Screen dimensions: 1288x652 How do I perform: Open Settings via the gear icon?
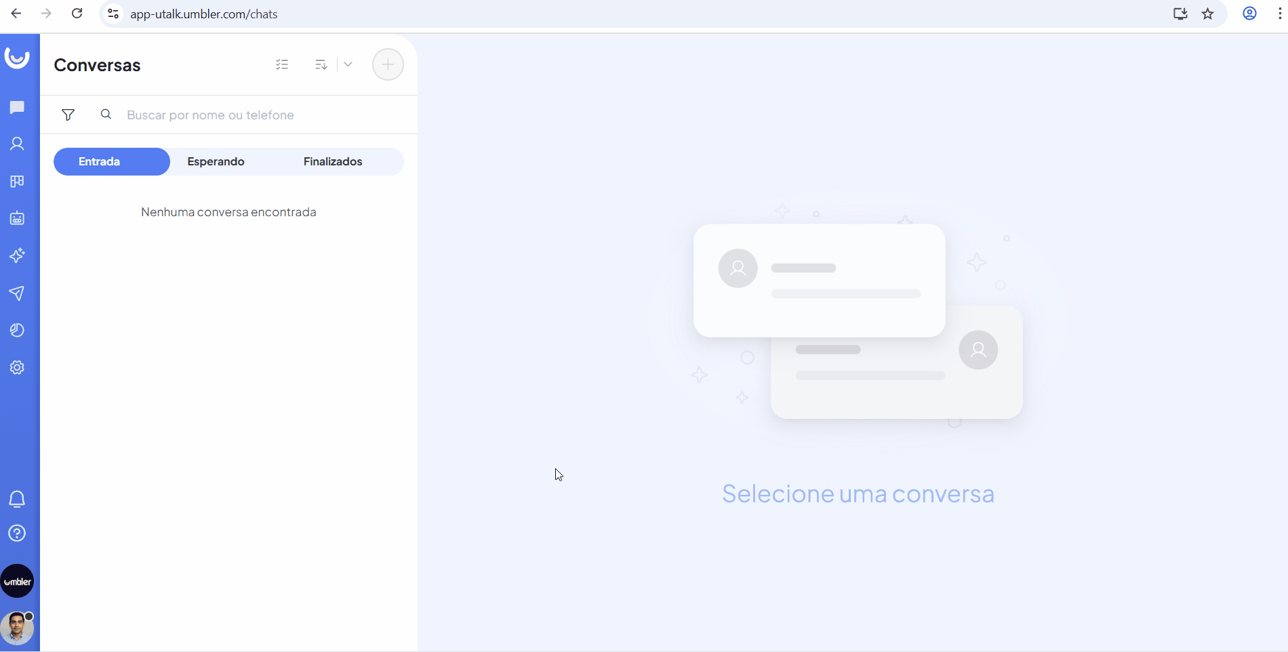tap(16, 367)
